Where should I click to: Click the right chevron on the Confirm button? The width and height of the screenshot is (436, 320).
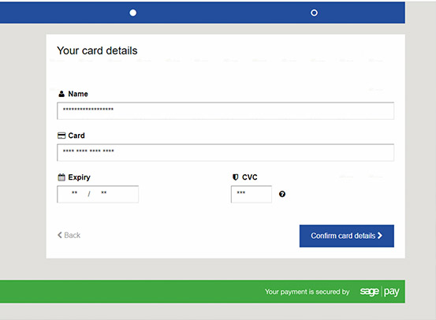point(380,236)
